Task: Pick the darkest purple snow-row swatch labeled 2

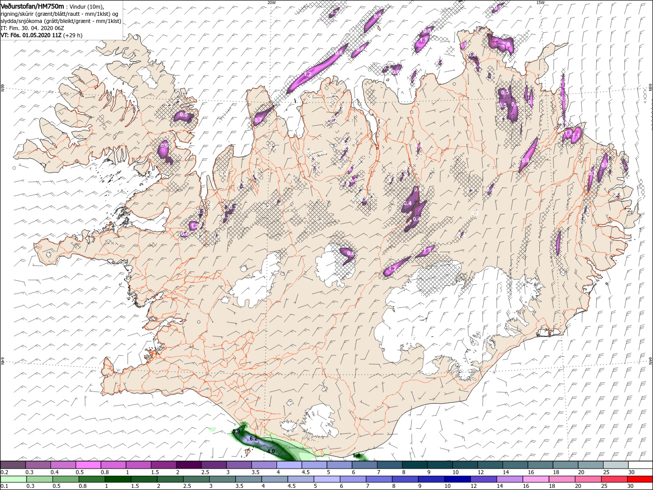Action: [x=189, y=464]
